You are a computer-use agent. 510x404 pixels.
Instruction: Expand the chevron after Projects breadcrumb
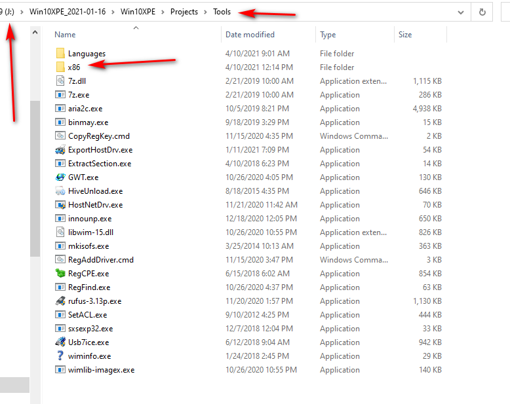205,12
